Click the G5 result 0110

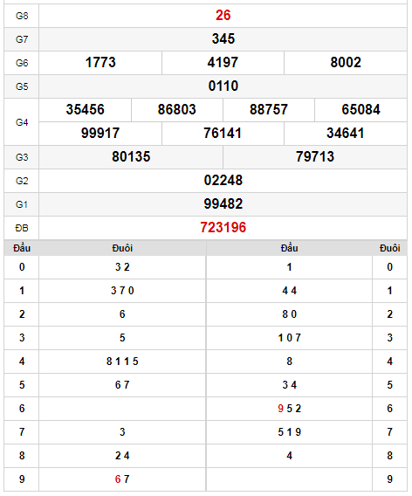tap(223, 86)
